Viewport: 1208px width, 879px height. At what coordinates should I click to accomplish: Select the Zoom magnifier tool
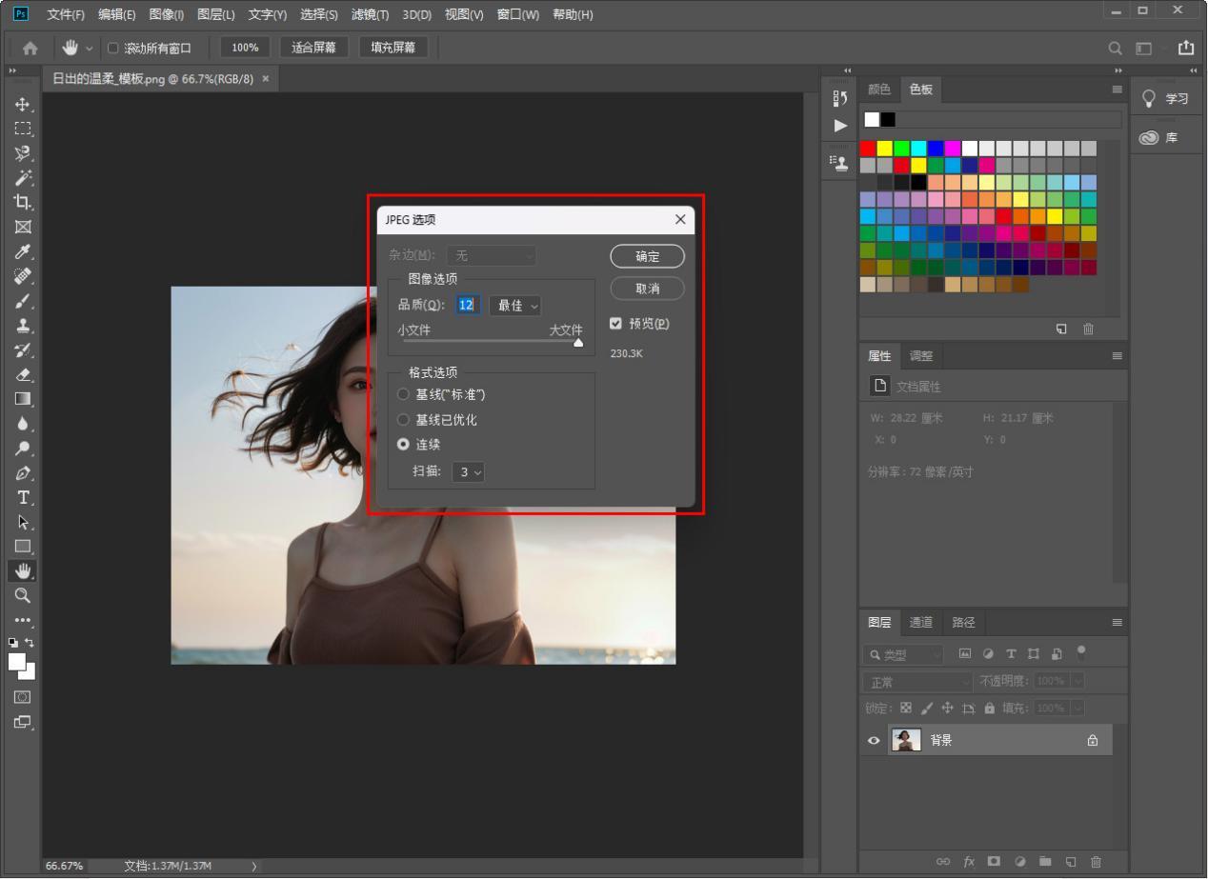(x=22, y=595)
